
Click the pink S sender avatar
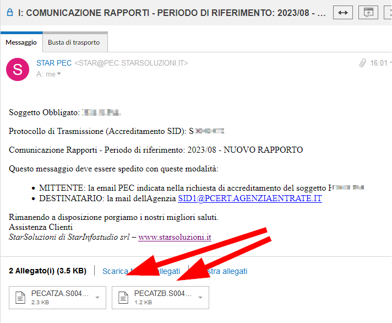18,69
